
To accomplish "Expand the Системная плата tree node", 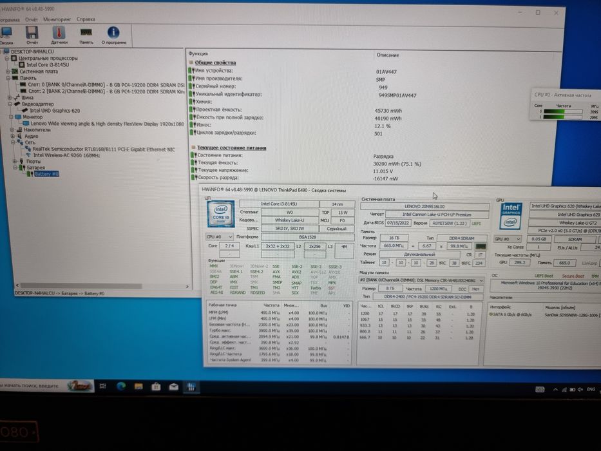I will tap(8, 72).
